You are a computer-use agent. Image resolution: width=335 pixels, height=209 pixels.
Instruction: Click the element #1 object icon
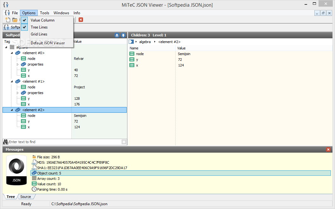pyautogui.click(x=18, y=81)
